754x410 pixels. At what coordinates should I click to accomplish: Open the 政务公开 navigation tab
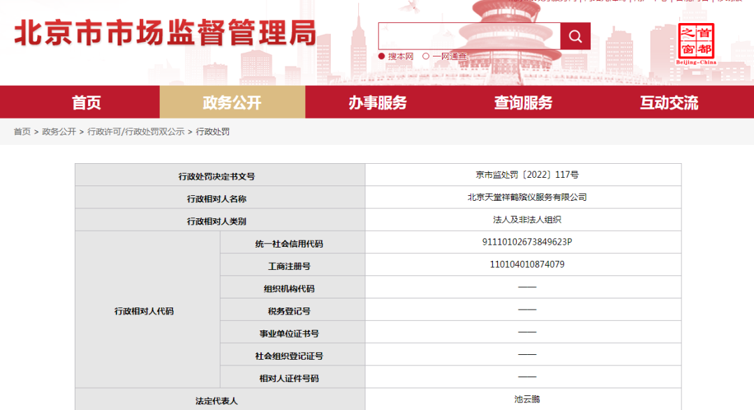click(x=232, y=102)
